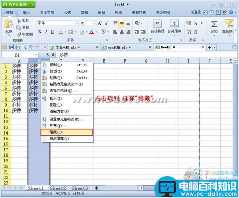Select column E header
The image size is (239, 198).
click(104, 61)
